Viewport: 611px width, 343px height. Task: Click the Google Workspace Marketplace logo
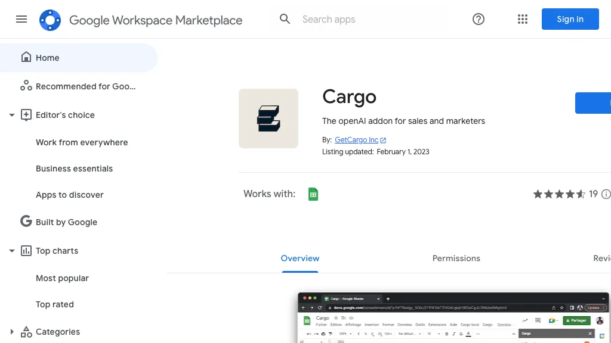click(x=50, y=20)
